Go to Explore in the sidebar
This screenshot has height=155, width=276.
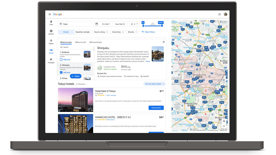point(51,32)
